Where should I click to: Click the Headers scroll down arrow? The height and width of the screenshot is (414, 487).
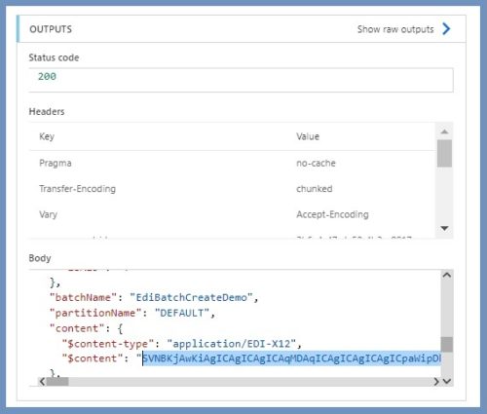444,228
